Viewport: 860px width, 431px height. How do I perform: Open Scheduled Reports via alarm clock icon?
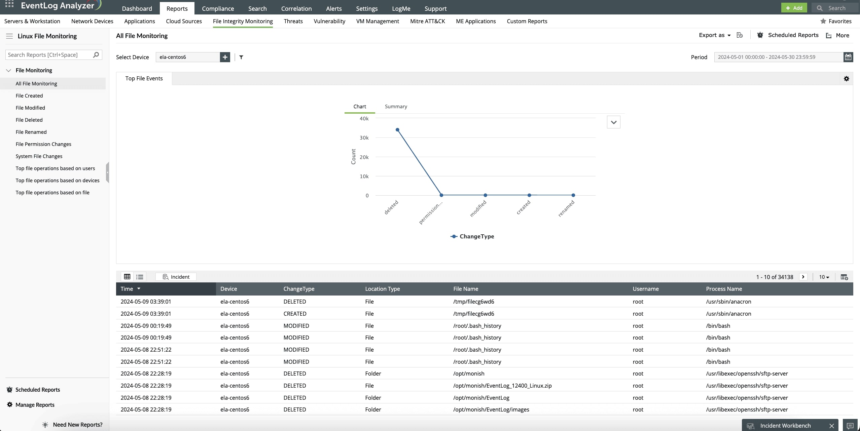[760, 35]
